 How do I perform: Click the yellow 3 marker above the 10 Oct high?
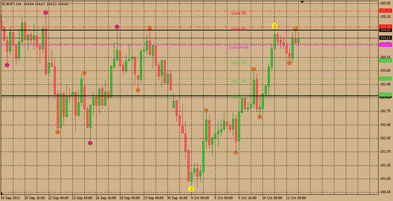pos(274,26)
